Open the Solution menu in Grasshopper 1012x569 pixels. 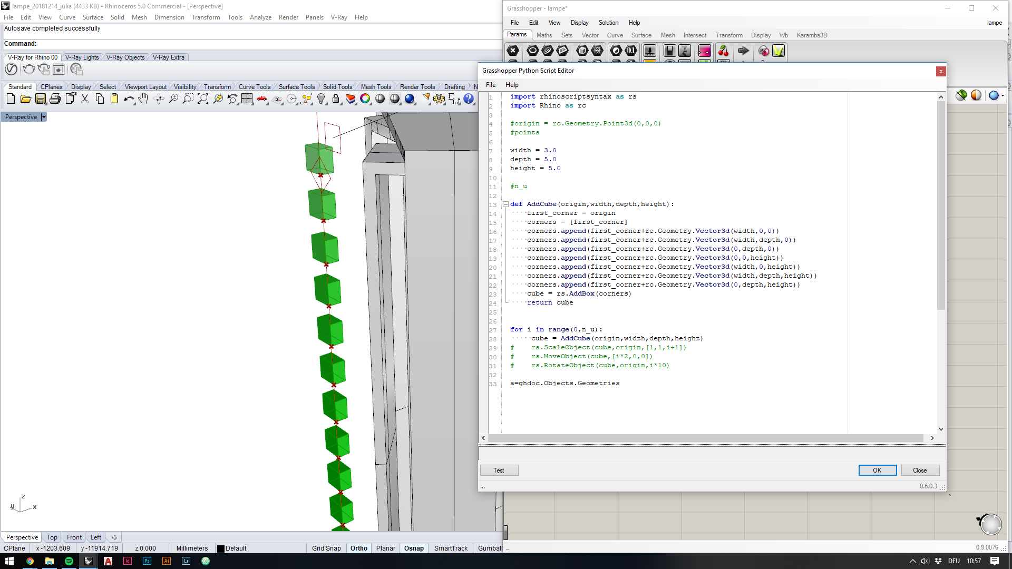608,23
